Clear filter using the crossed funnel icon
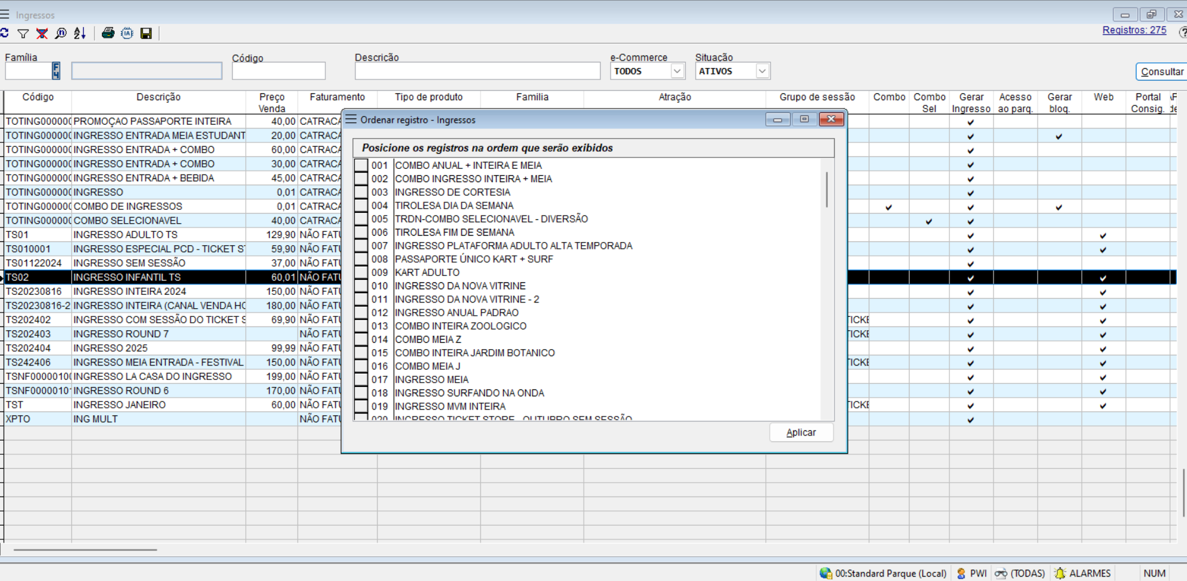The width and height of the screenshot is (1187, 581). 42,33
